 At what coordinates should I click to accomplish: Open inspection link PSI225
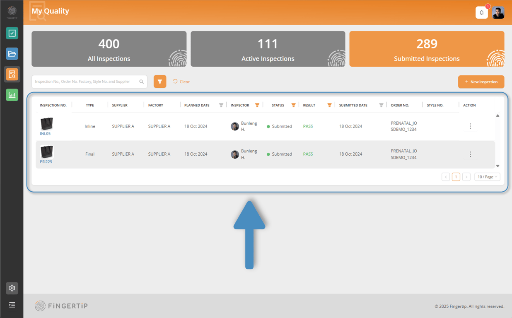[46, 162]
